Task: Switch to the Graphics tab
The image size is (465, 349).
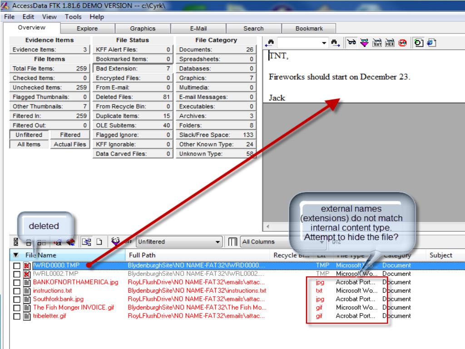Action: tap(143, 29)
